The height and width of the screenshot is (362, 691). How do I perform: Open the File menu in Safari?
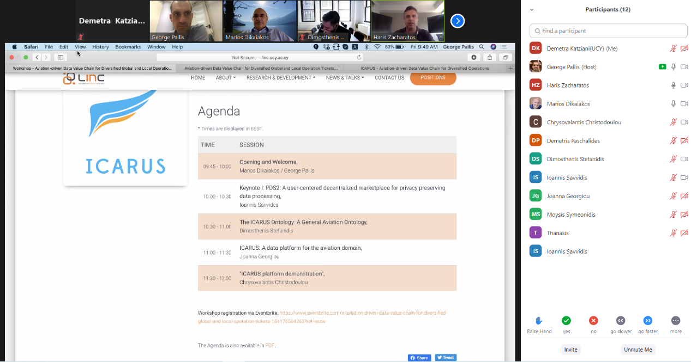coord(49,47)
